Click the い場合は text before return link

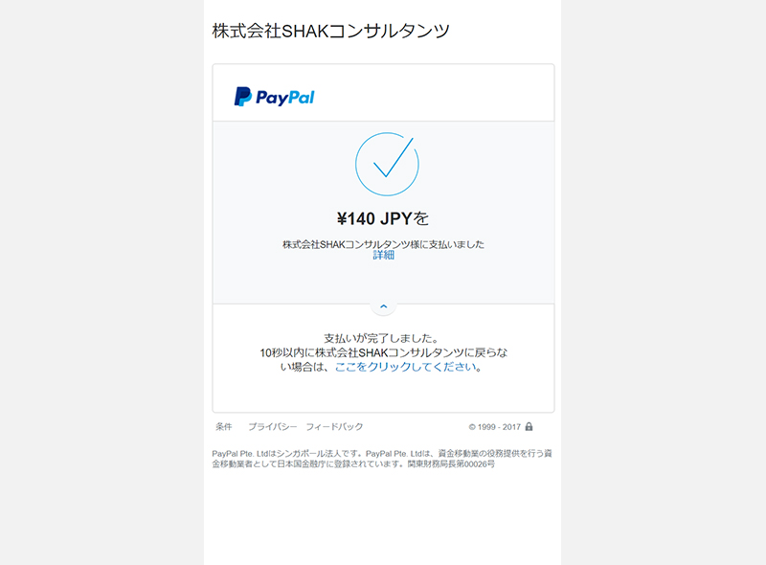pyautogui.click(x=304, y=367)
